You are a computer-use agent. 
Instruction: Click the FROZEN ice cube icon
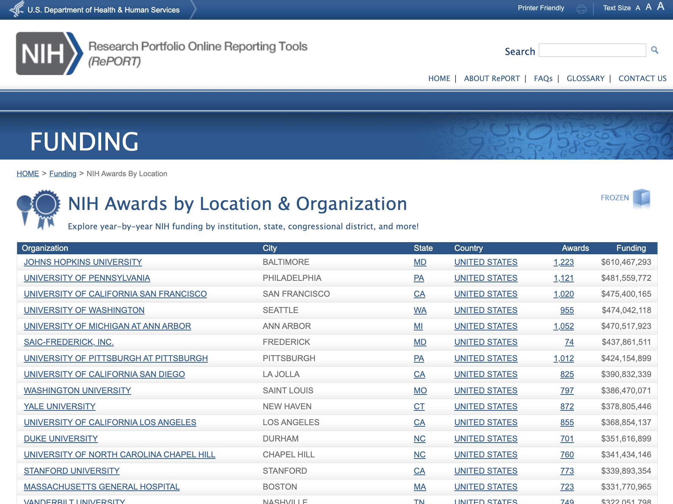[641, 198]
